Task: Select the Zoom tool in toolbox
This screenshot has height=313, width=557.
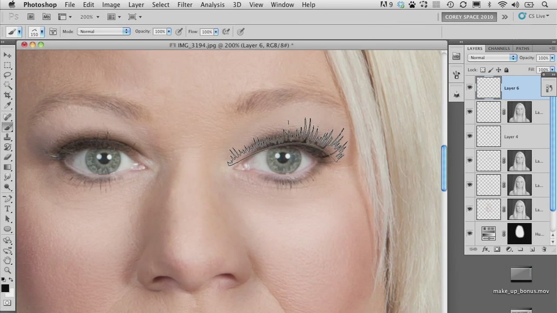Action: (x=7, y=270)
